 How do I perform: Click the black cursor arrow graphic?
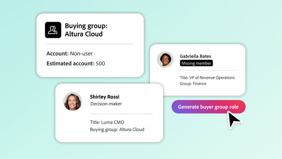[x=234, y=120]
